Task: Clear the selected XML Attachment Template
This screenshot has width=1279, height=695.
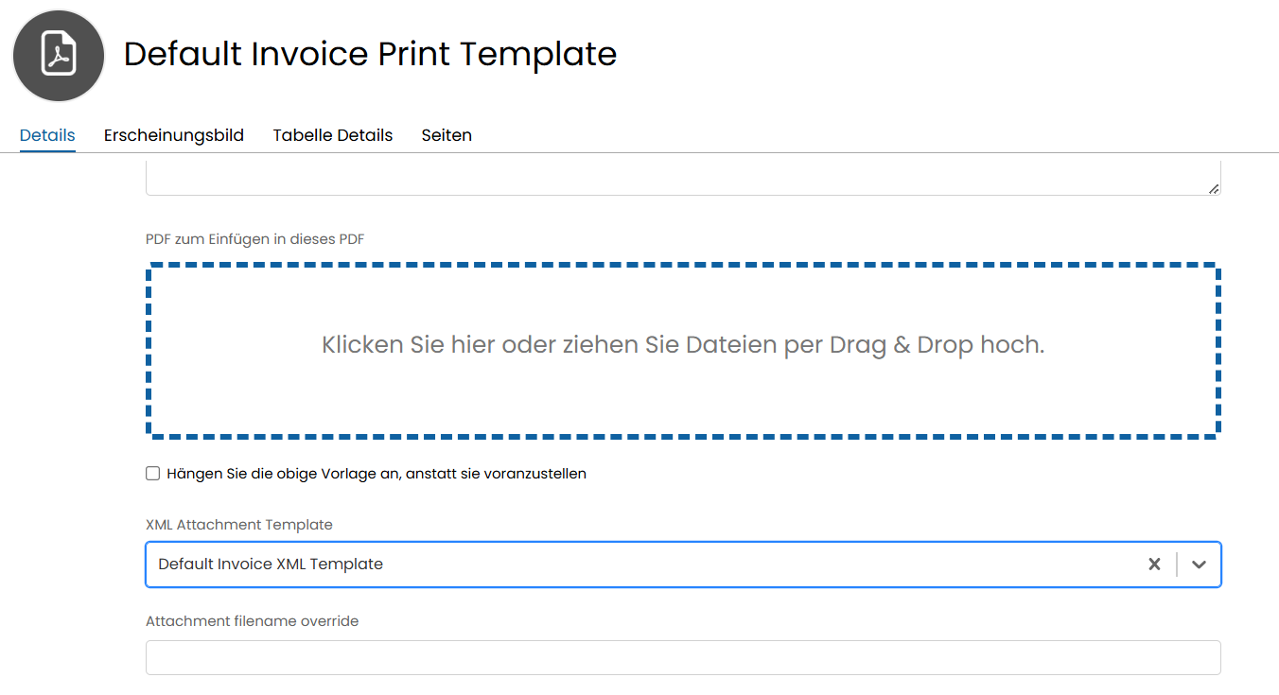Action: pyautogui.click(x=1154, y=565)
